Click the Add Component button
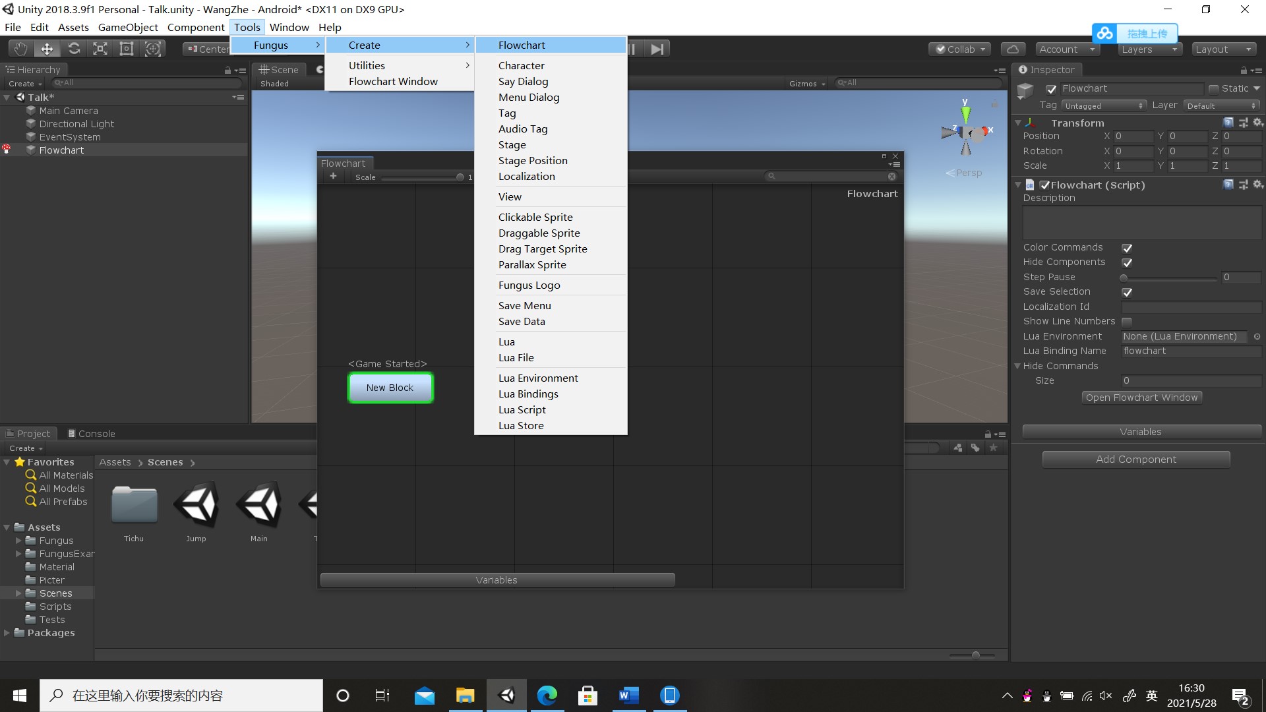This screenshot has width=1266, height=712. [1135, 460]
